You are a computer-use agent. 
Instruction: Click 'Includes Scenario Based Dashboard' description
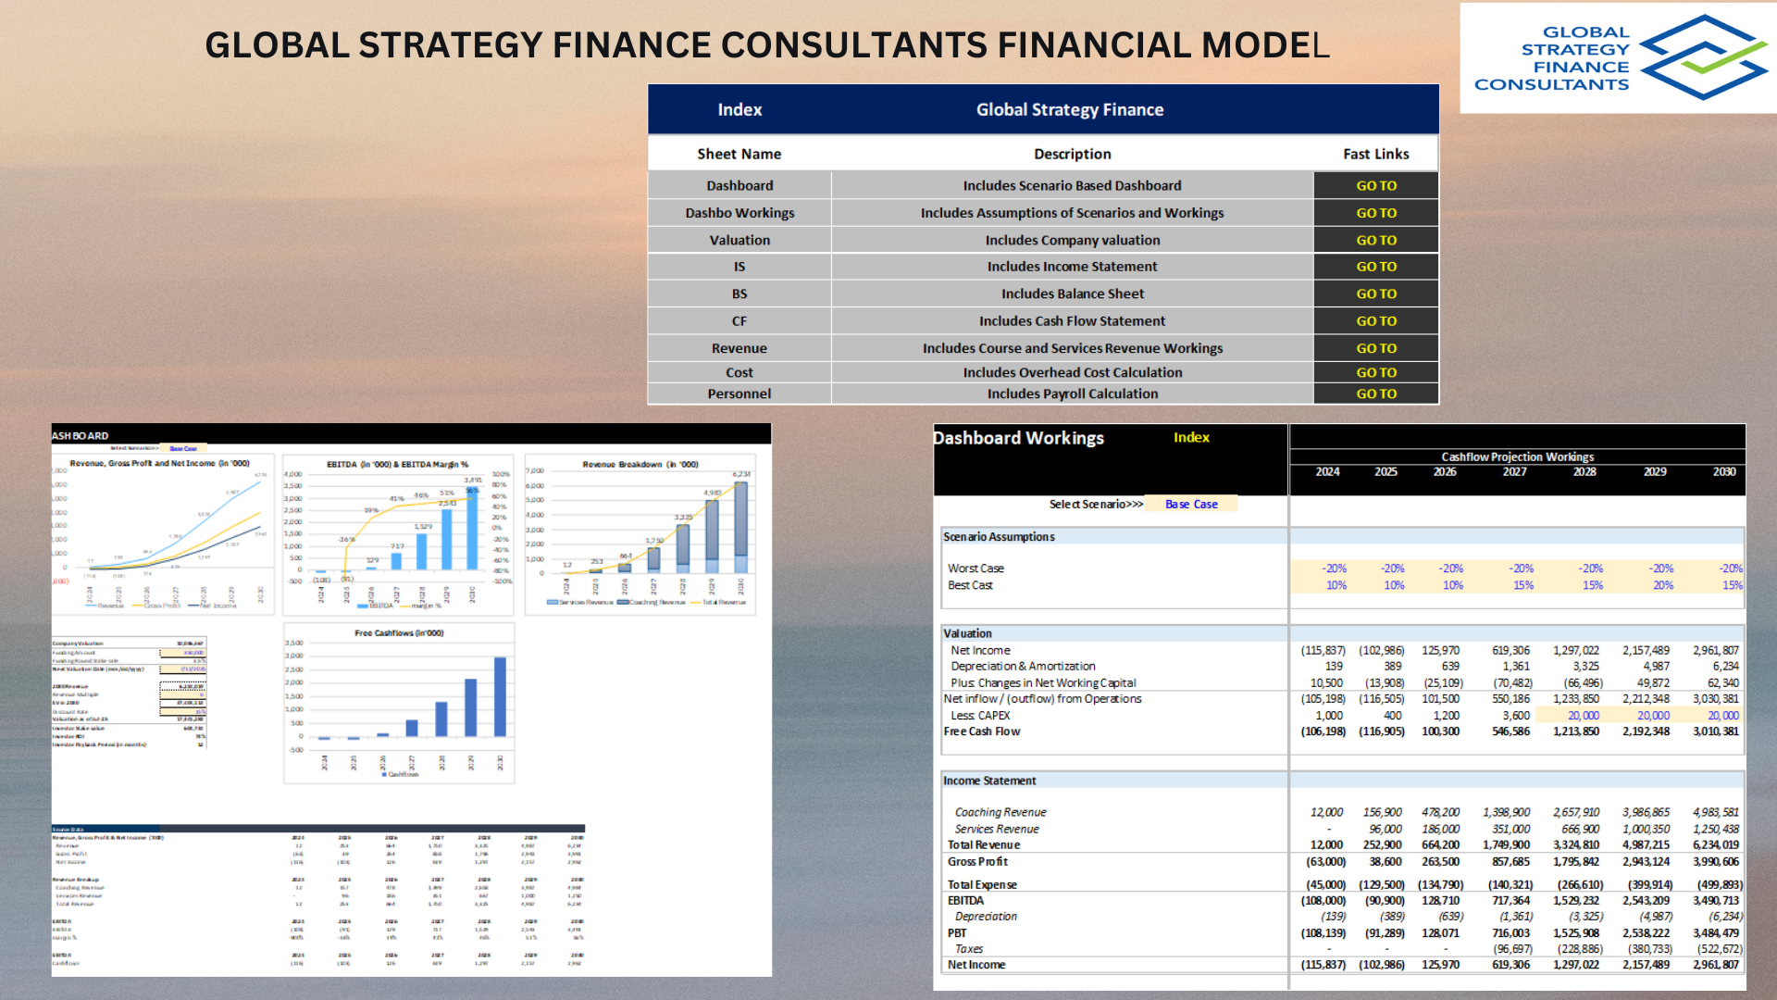1072,186
